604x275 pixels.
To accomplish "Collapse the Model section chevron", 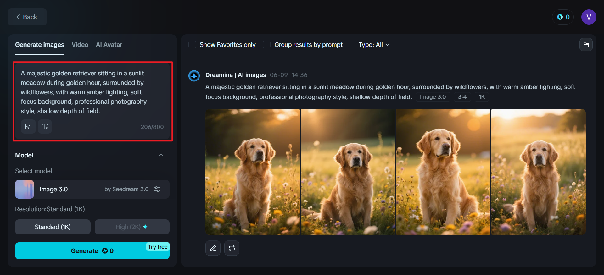I will coord(161,155).
